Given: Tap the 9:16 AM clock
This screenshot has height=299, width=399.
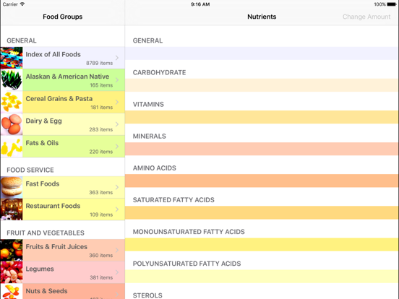Looking at the screenshot, I should pyautogui.click(x=200, y=4).
